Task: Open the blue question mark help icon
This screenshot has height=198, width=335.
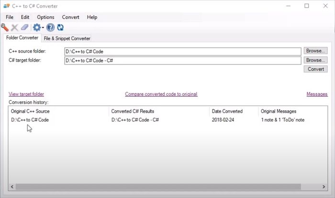Action: coord(51,28)
